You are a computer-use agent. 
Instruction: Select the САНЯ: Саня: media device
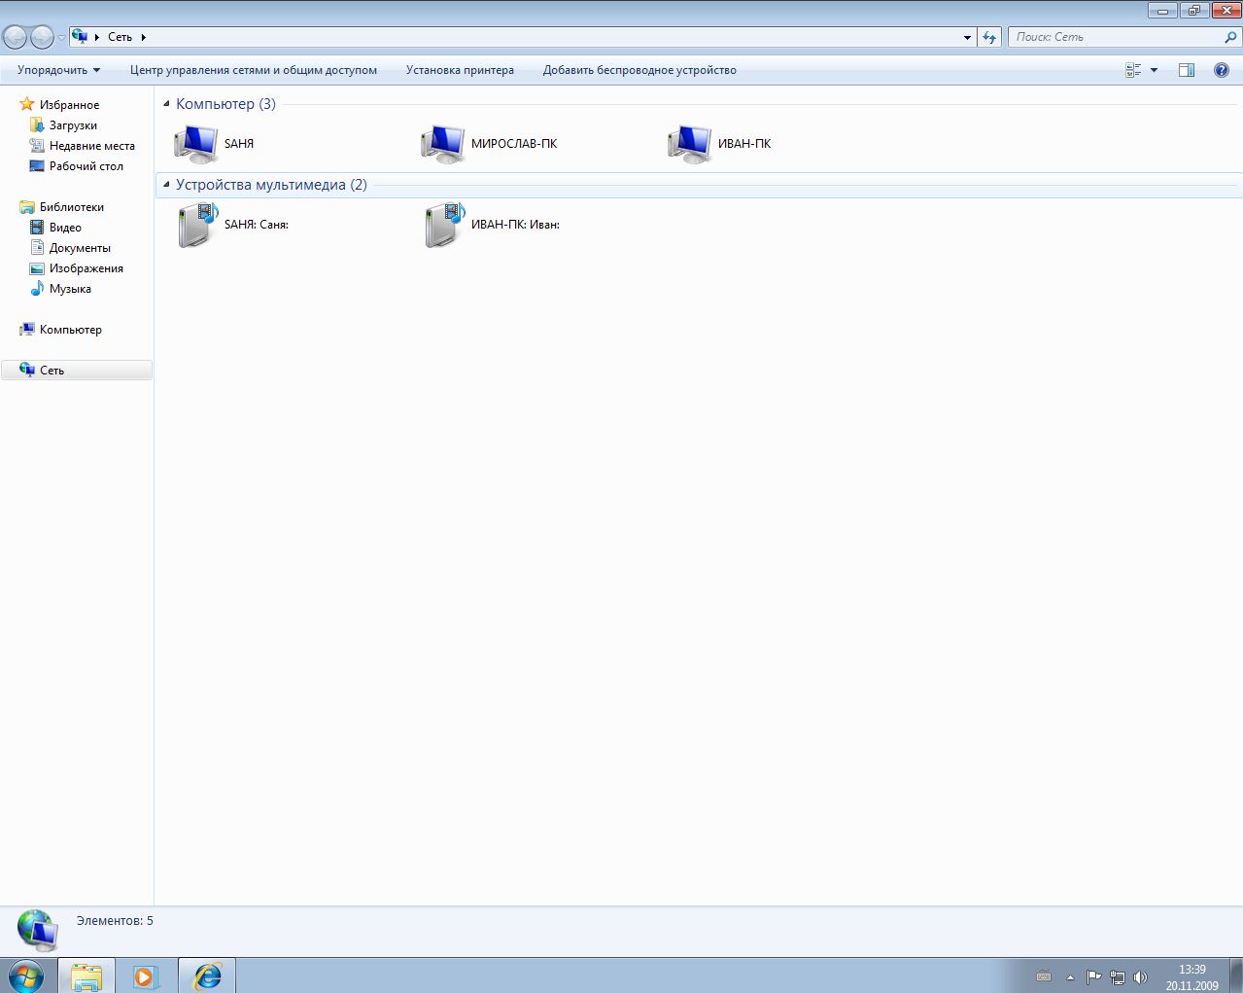coord(197,225)
